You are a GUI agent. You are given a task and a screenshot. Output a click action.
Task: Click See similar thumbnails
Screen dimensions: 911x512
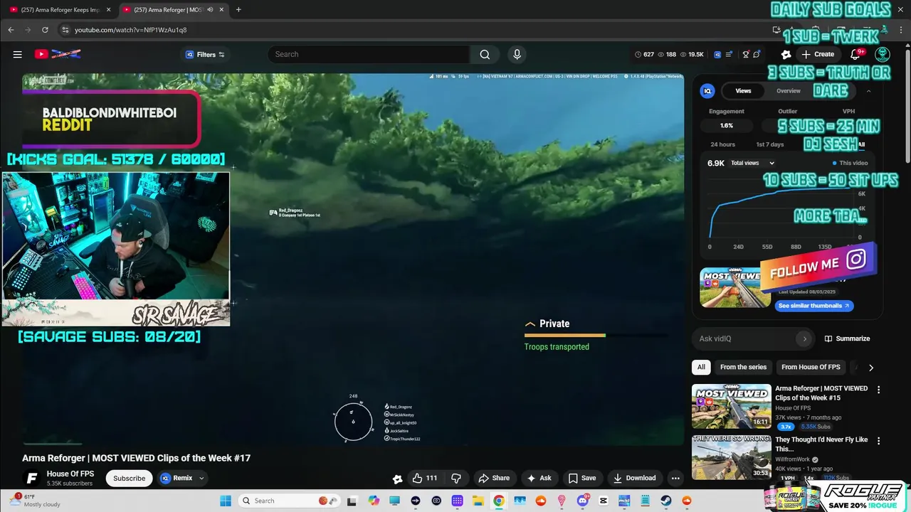814,306
